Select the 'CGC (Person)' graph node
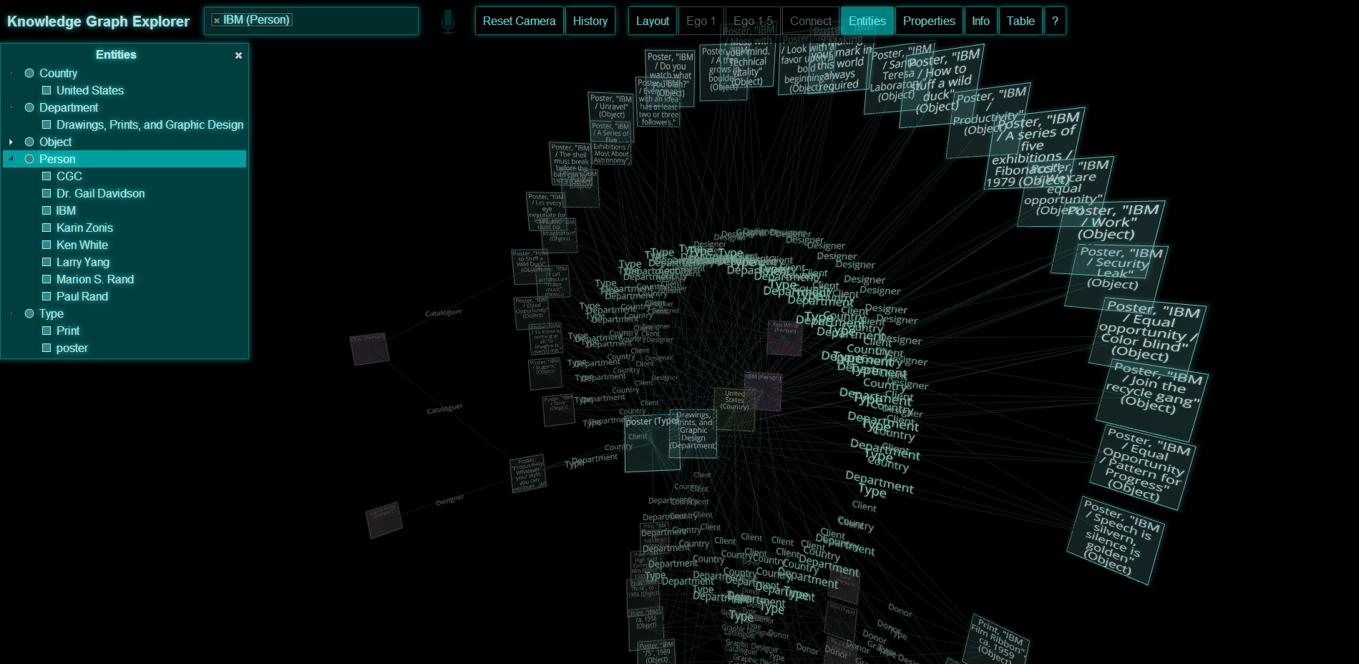Screen dimensions: 1359x664 369,348
